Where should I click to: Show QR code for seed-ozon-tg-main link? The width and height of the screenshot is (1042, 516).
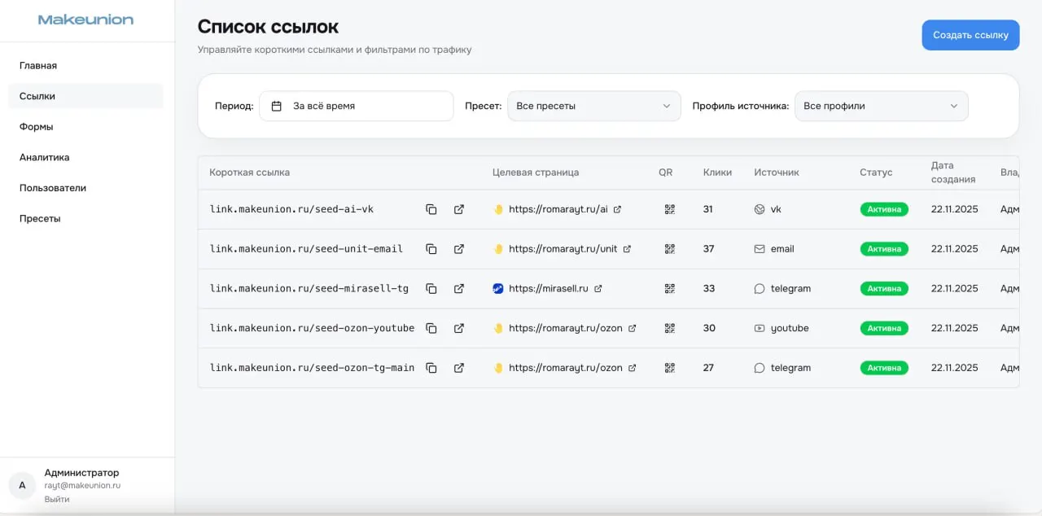(670, 368)
